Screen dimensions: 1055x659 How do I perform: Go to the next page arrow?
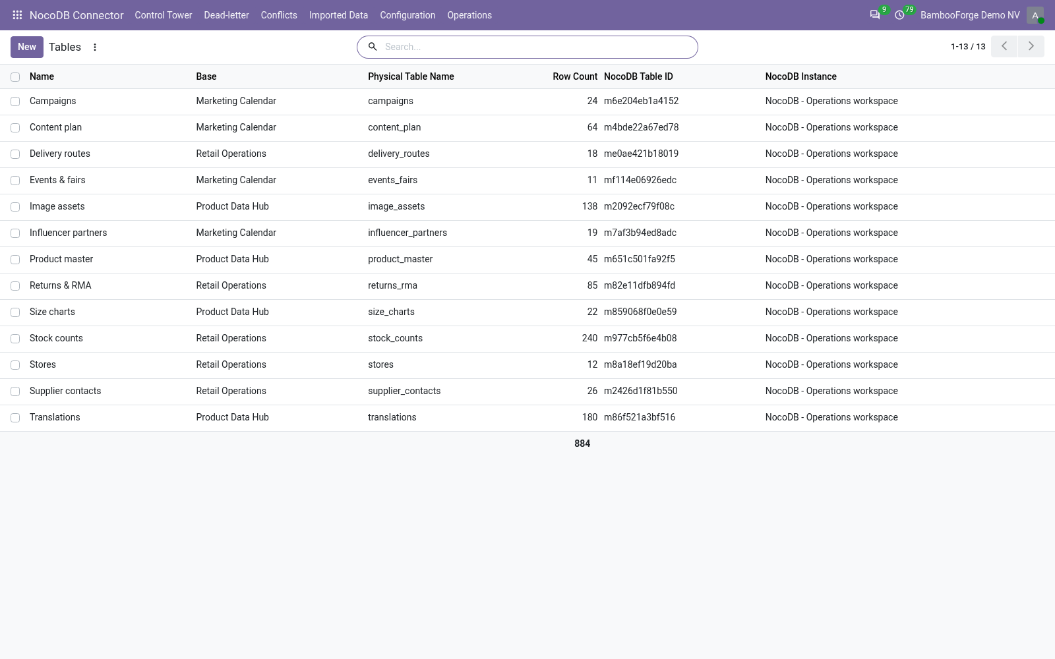[1031, 47]
